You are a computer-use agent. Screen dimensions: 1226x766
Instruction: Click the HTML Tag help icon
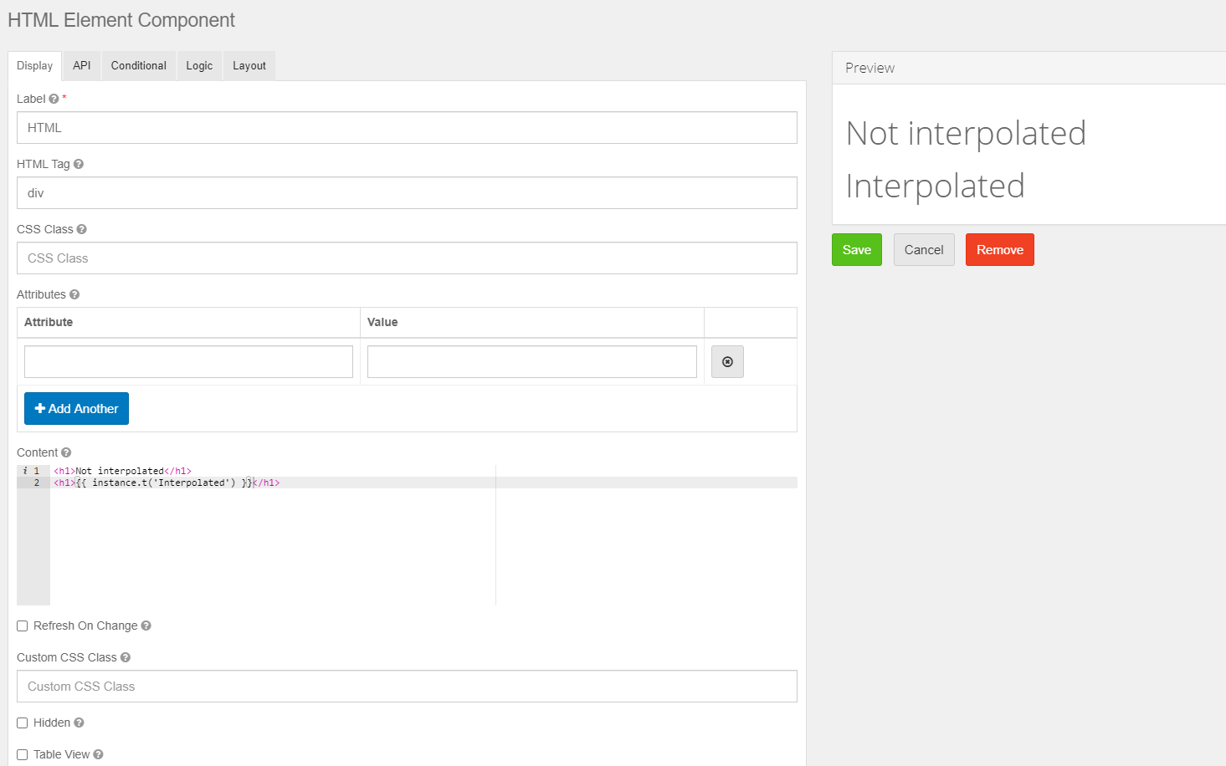78,163
